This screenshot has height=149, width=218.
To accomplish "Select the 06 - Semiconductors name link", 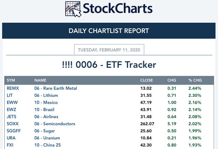I will (55, 123).
